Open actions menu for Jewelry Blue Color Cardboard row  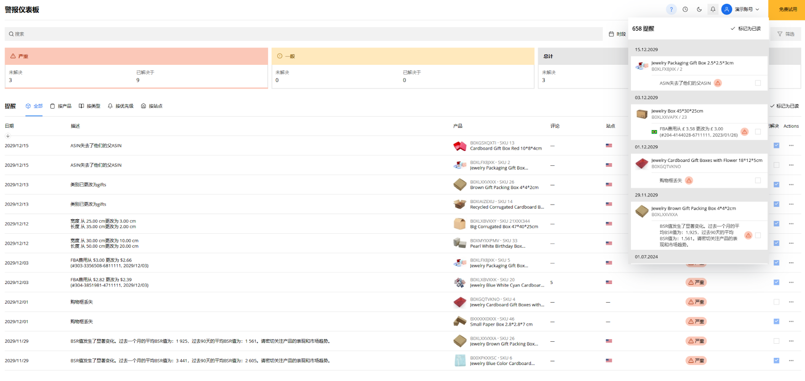[x=791, y=360]
